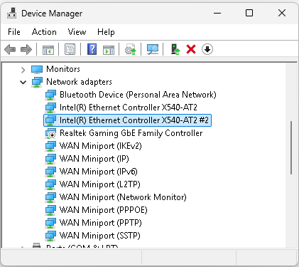Select WAN Miniport (IKEv2)

(x=100, y=146)
